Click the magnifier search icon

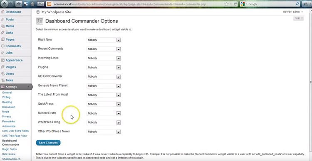pos(297,4)
